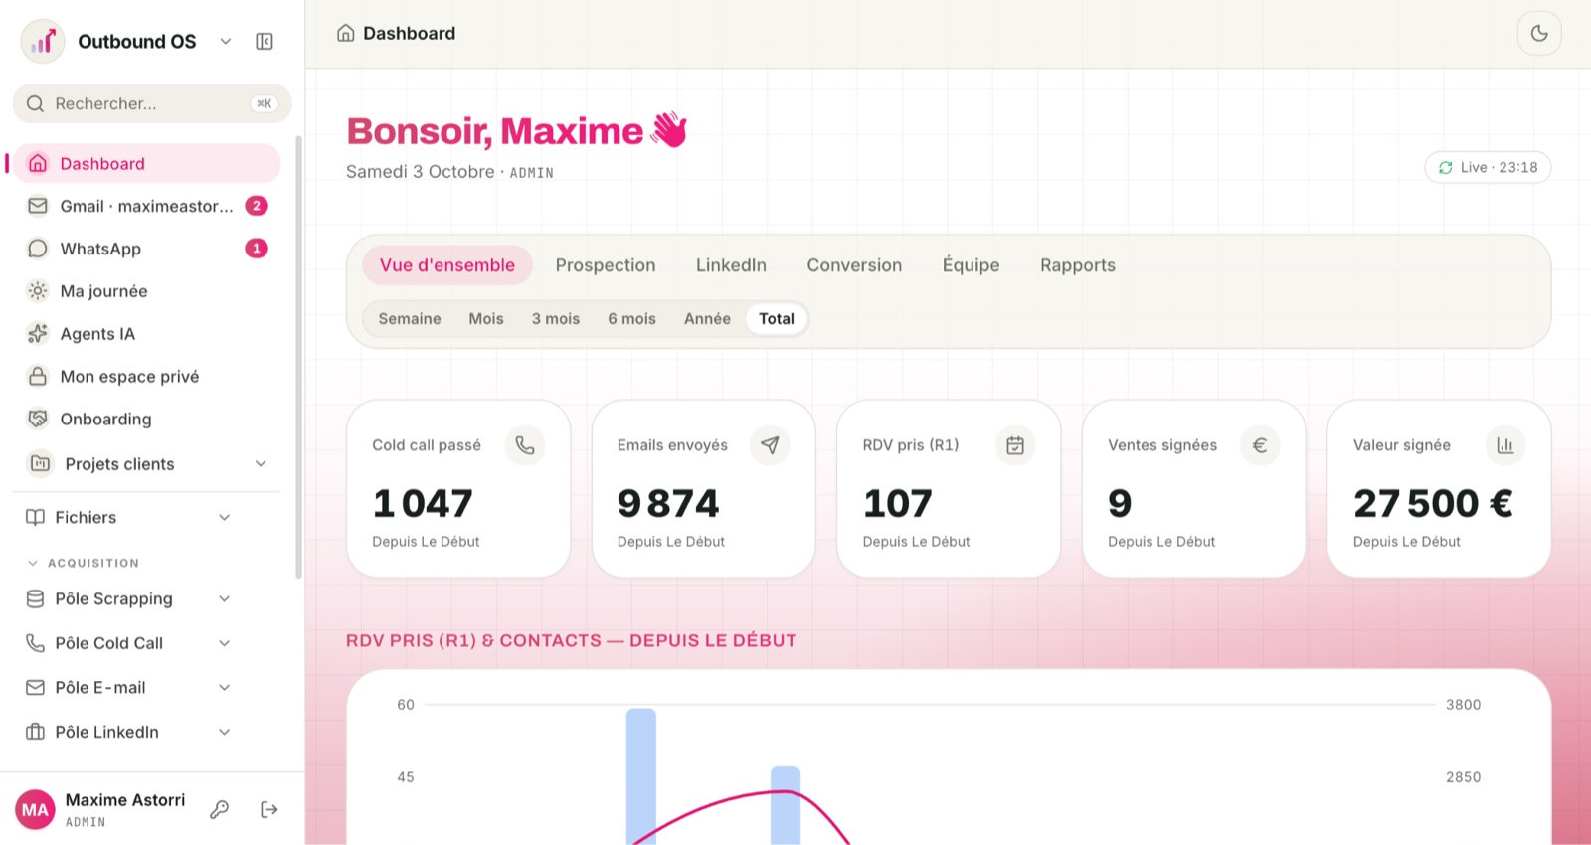
Task: Expand Pôle LinkedIn chevron
Action: coord(225,733)
